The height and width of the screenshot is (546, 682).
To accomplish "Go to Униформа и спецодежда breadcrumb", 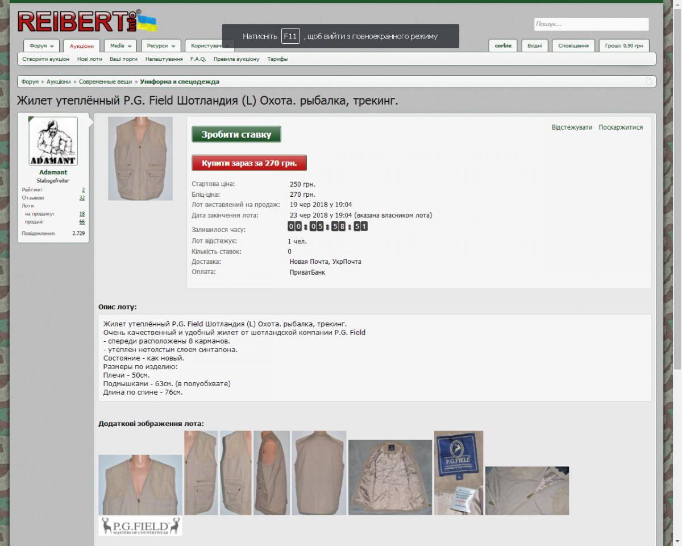I will coord(180,82).
